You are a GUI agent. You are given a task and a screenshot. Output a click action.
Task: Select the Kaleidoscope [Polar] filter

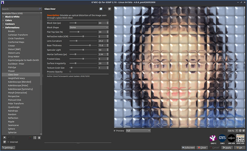[18, 85]
